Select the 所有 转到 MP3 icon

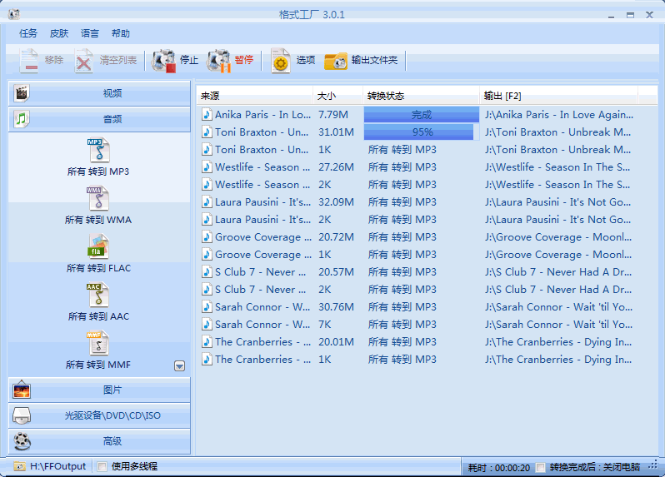click(99, 151)
